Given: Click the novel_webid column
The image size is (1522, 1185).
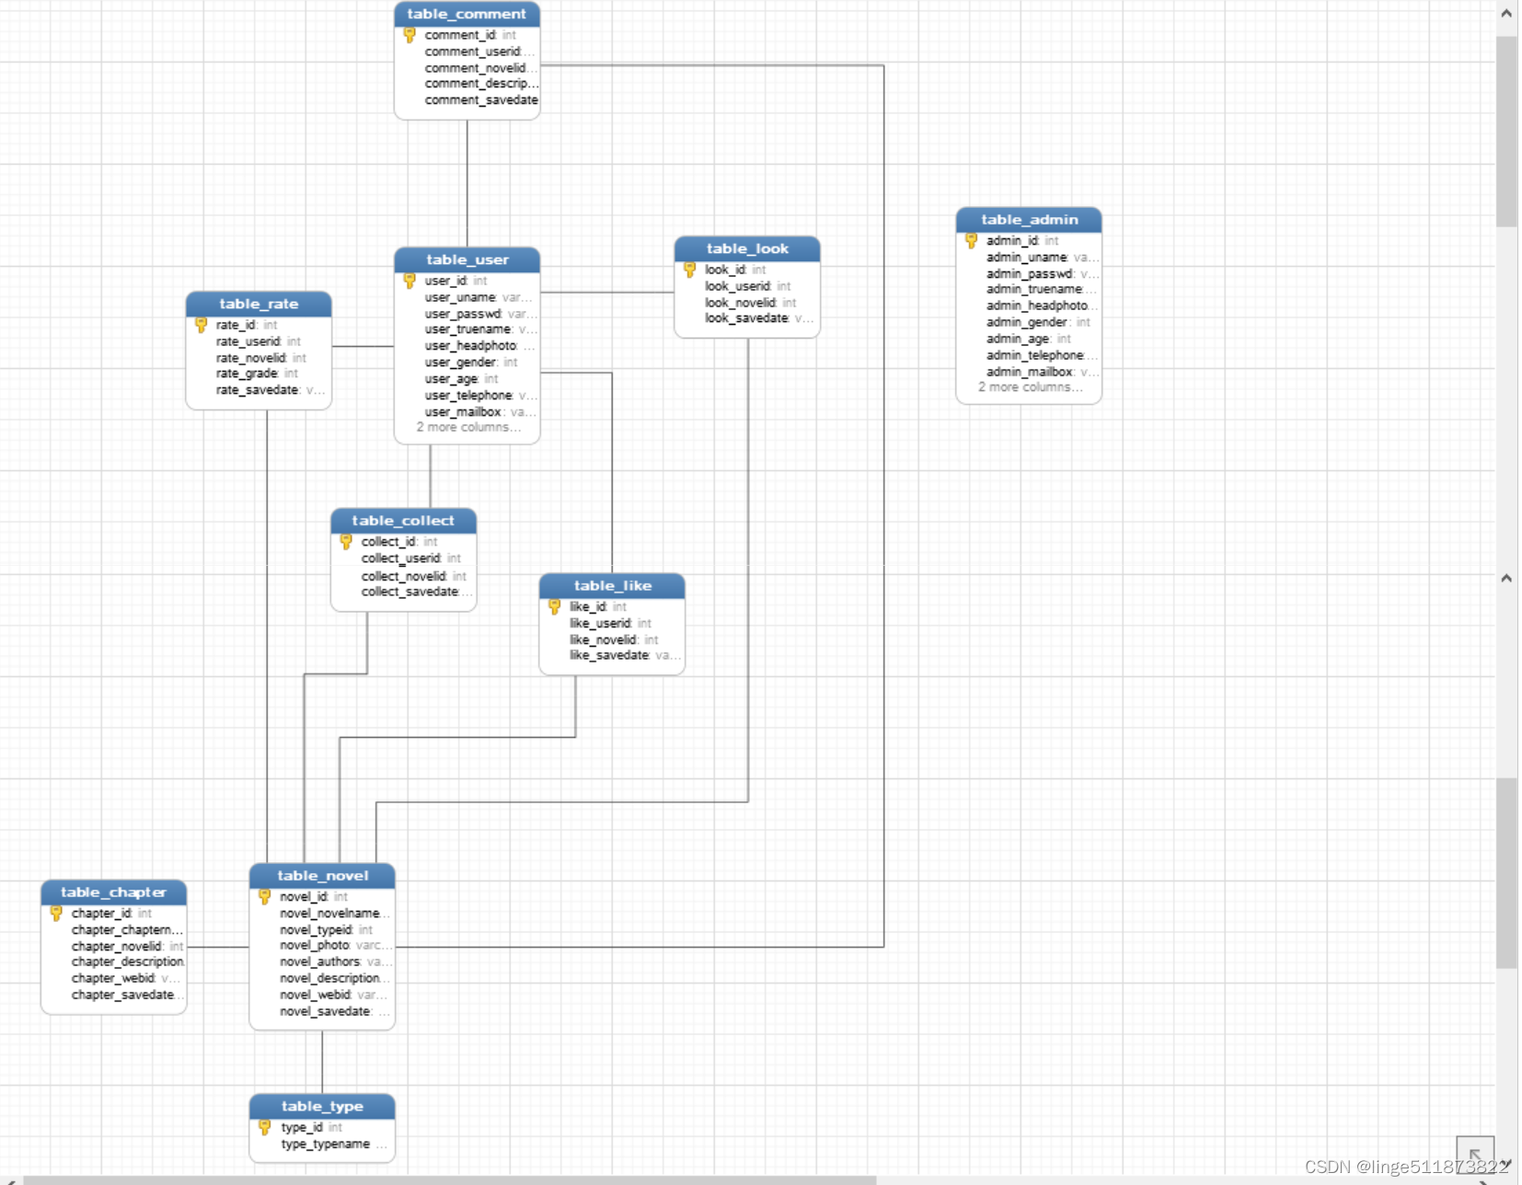Looking at the screenshot, I should [x=333, y=995].
